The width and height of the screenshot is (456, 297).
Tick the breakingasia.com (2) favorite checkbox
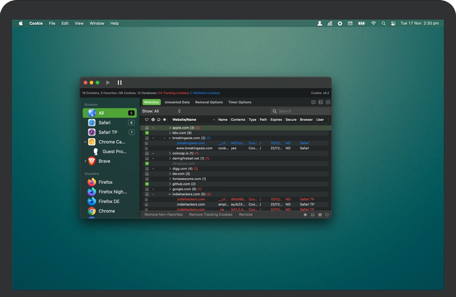[147, 138]
